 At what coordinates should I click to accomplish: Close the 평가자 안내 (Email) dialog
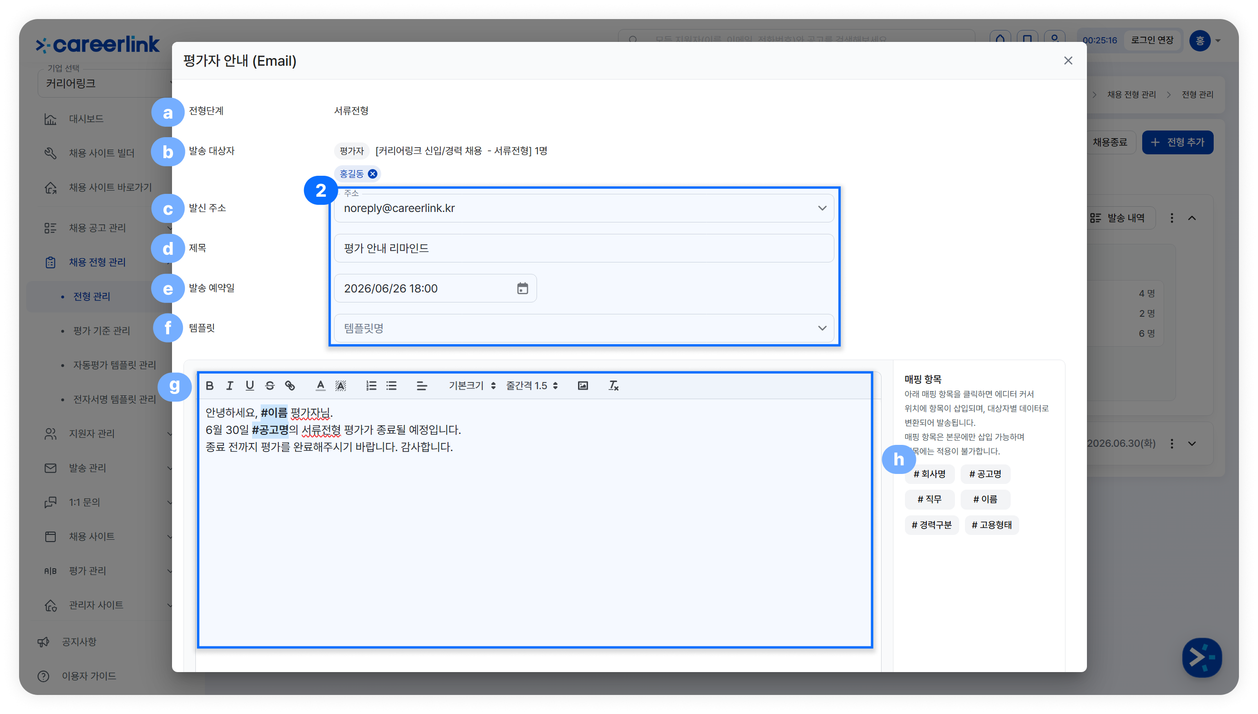pyautogui.click(x=1068, y=61)
